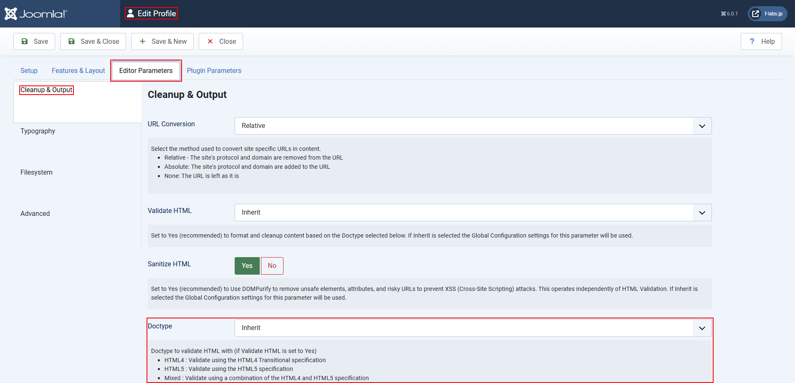Expand the Validate HTML dropdown
The image size is (795, 383).
[473, 213]
